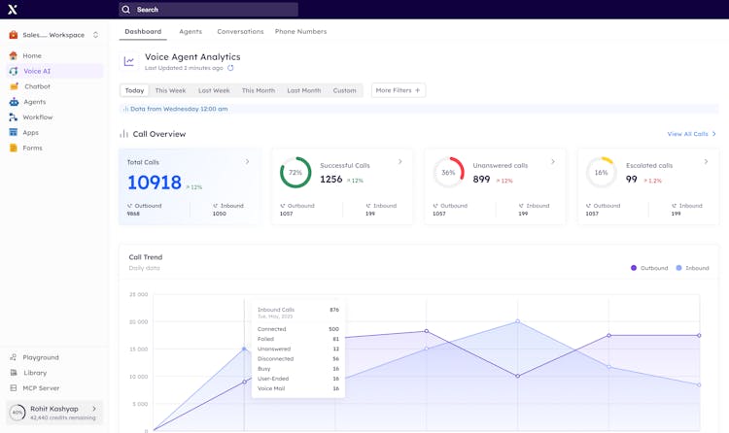Expand Rohit Kashyap account menu
This screenshot has width=729, height=433.
(x=94, y=409)
